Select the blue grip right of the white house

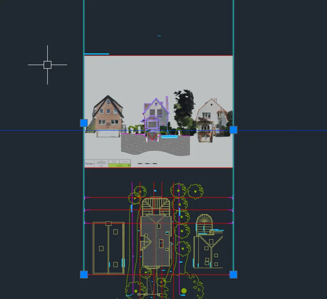[x=233, y=130]
